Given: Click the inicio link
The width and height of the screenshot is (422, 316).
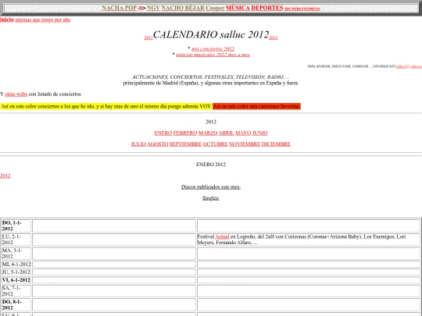Looking at the screenshot, I should (7, 20).
